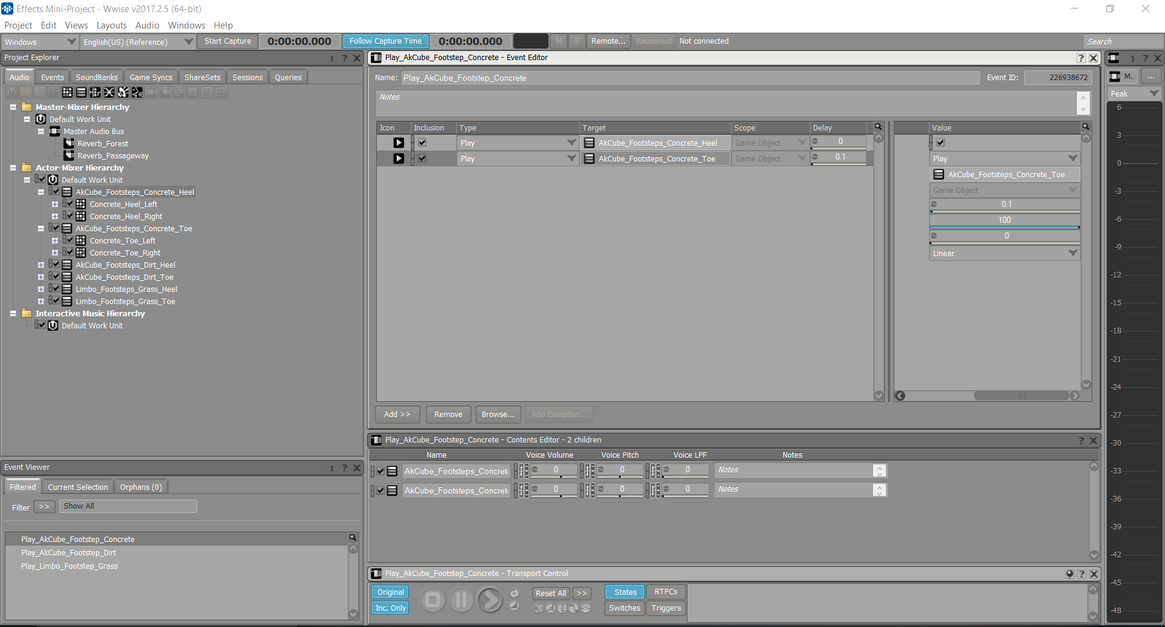The image size is (1165, 627).
Task: Click the Transport Control pin icon
Action: tap(1069, 574)
